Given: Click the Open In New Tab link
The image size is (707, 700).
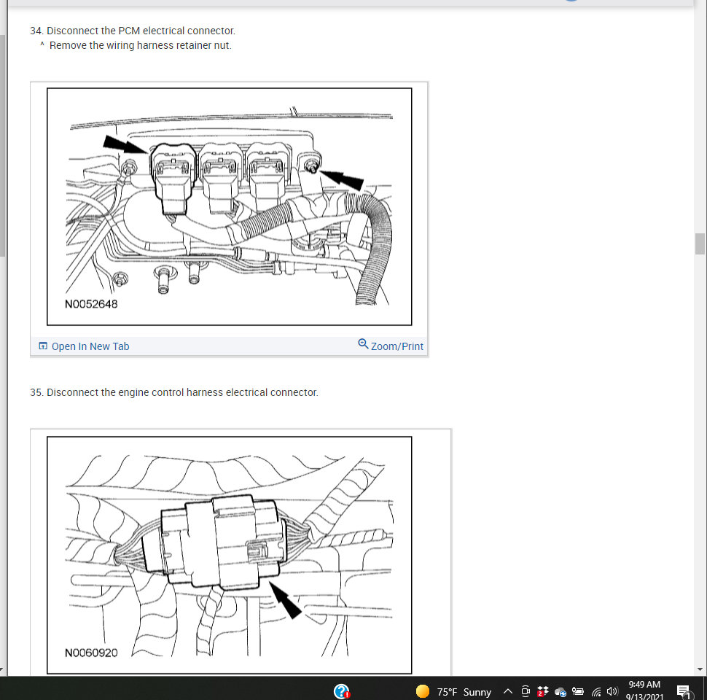Looking at the screenshot, I should pos(90,346).
